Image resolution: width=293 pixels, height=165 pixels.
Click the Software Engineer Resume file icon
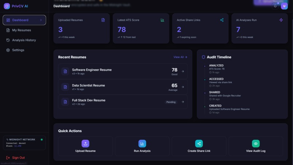pyautogui.click(x=65, y=71)
